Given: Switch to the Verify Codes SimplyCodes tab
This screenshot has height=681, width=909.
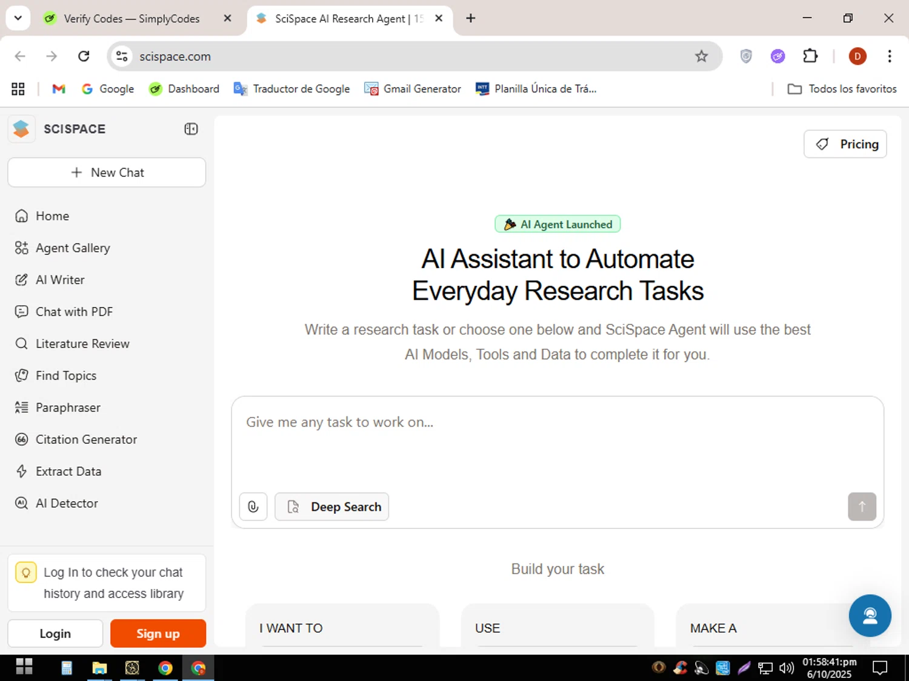Looking at the screenshot, I should pos(132,19).
